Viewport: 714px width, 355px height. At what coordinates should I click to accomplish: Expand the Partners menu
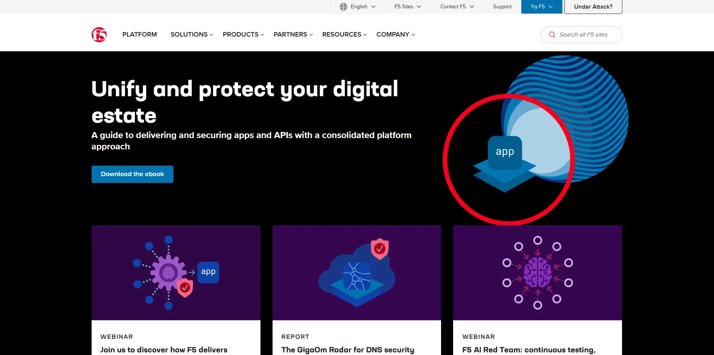[293, 34]
